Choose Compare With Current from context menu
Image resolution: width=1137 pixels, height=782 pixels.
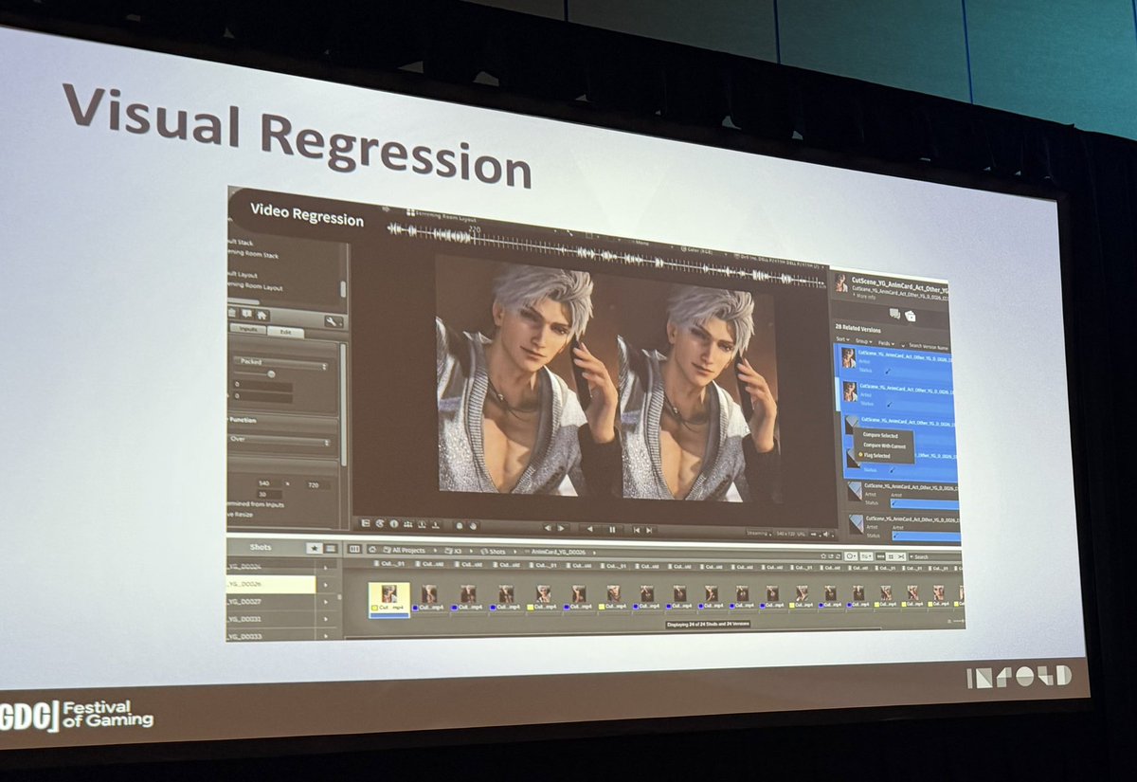pos(885,446)
